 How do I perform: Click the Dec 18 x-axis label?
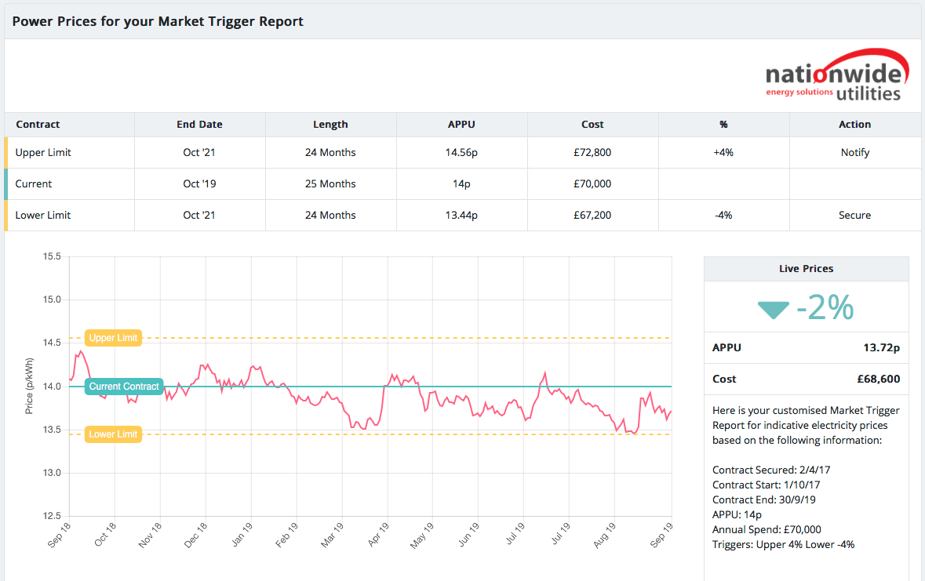coord(195,535)
